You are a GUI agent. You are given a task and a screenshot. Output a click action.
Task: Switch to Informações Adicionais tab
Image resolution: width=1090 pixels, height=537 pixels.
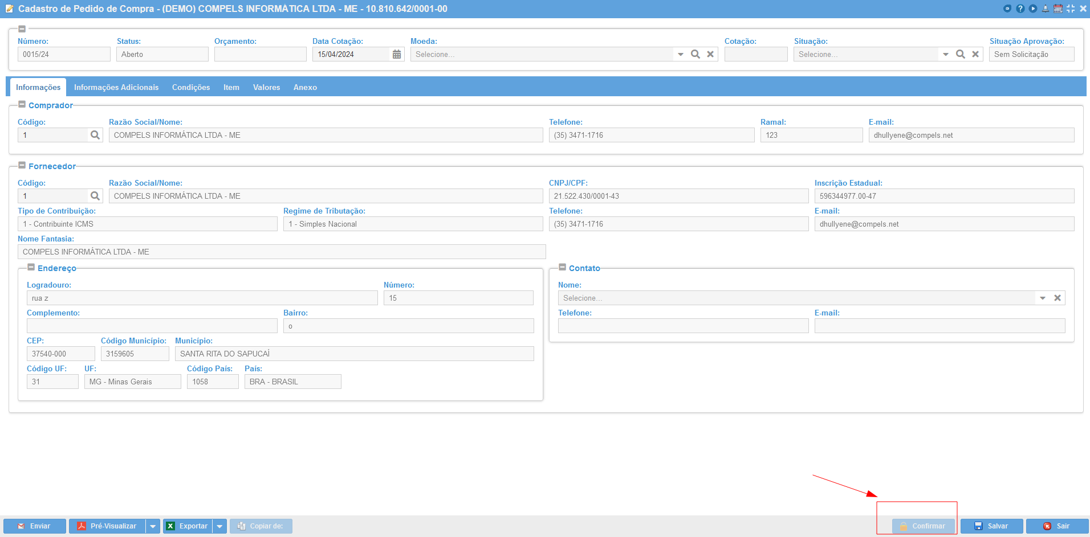pos(116,87)
